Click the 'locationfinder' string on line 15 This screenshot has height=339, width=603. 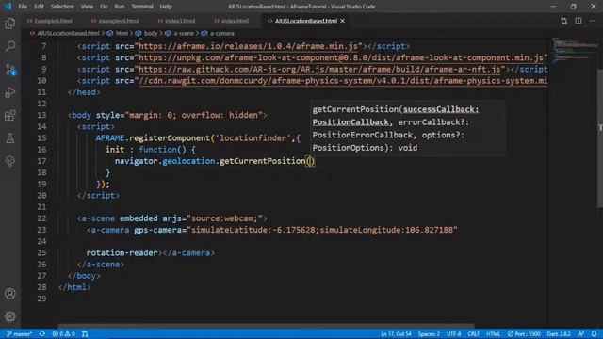[x=253, y=138]
